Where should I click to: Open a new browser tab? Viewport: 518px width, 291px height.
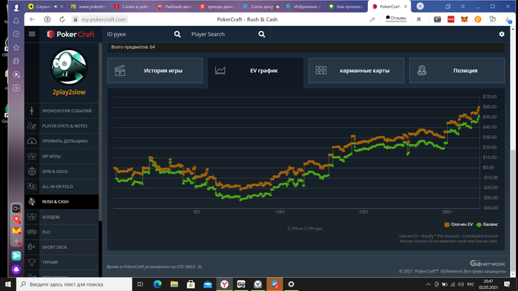click(420, 6)
